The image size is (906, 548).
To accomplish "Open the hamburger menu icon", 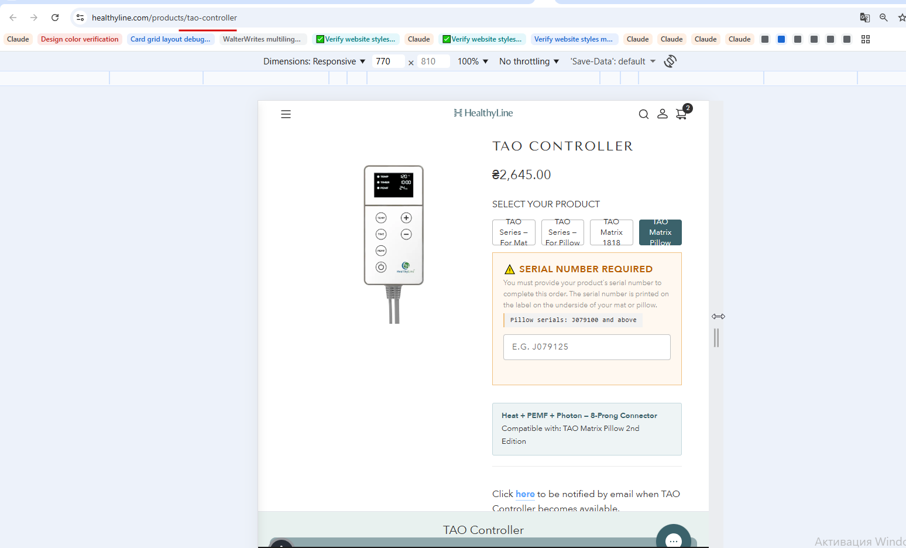I will 286,114.
